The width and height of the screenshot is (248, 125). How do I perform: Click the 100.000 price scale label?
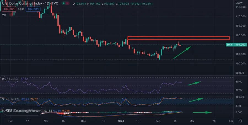tap(240, 64)
